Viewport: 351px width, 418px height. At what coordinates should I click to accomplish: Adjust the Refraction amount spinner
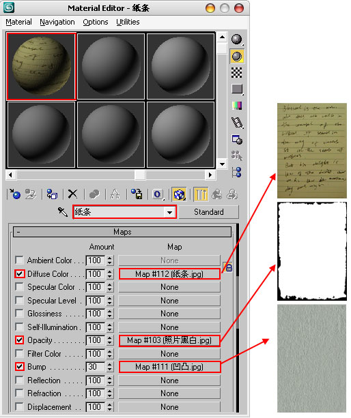[x=110, y=393]
